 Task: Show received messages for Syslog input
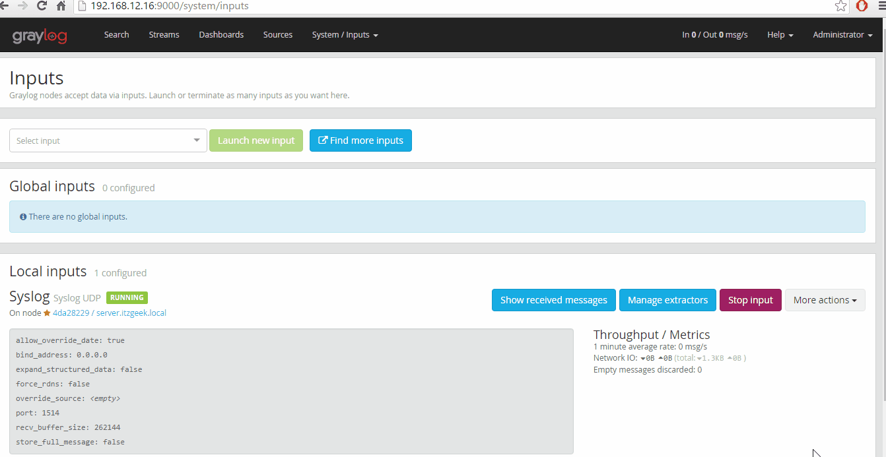pyautogui.click(x=554, y=300)
